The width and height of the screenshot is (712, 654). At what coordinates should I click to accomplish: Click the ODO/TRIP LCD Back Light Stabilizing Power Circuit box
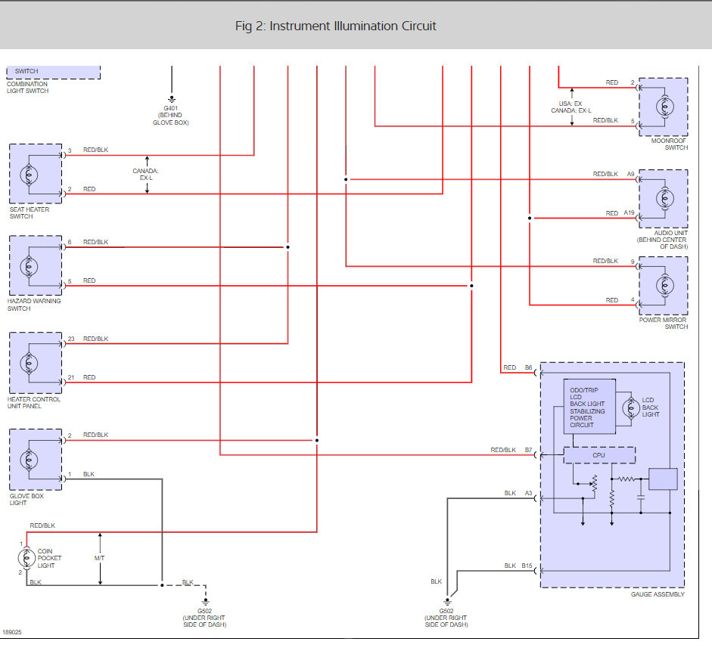589,407
